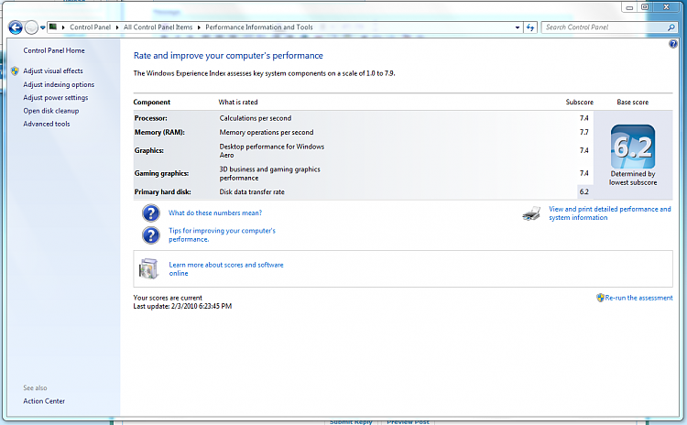Open Control Panel Home
Screen dimensions: 687x425
[54, 50]
